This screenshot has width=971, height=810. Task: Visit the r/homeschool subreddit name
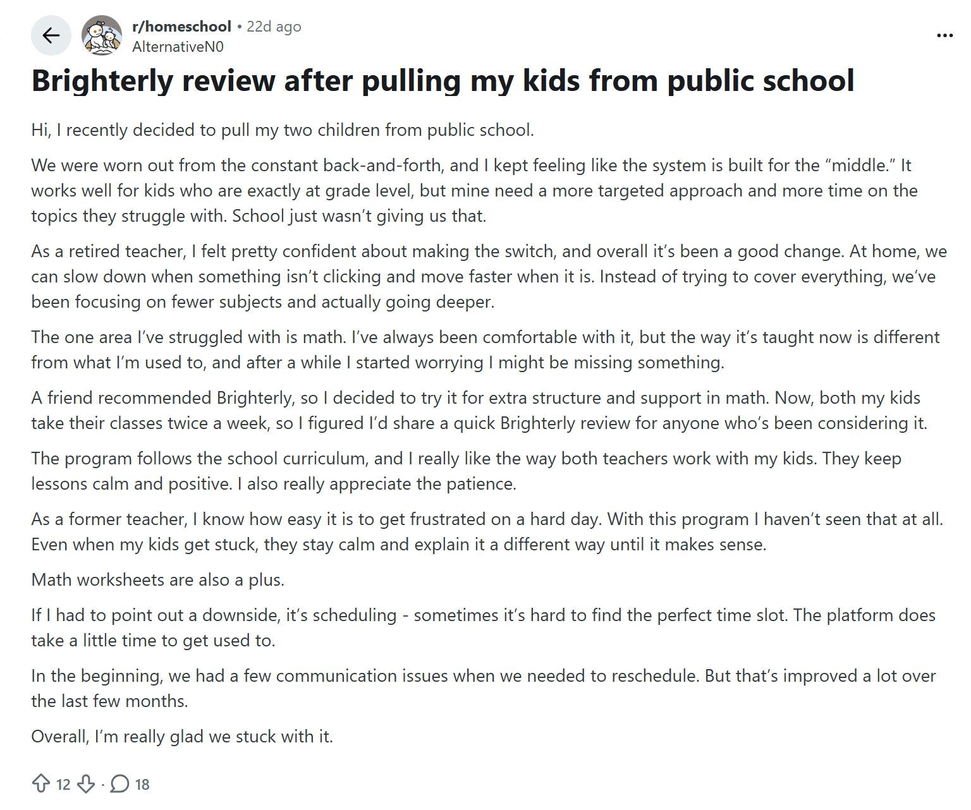(181, 26)
